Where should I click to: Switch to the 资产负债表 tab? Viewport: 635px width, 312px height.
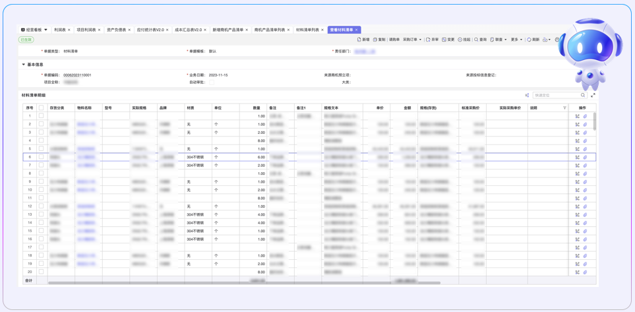[116, 30]
